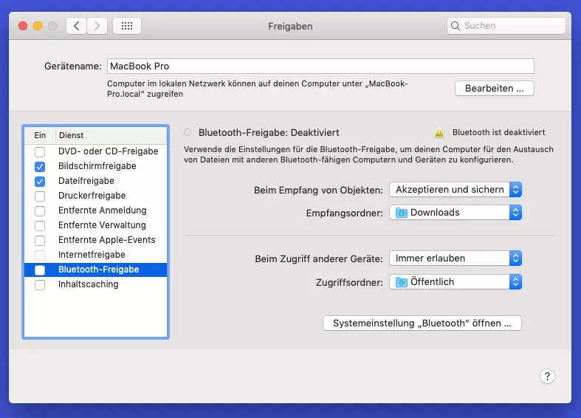Tick the Internetfreigabe checkbox
The width and height of the screenshot is (581, 418).
pyautogui.click(x=40, y=256)
